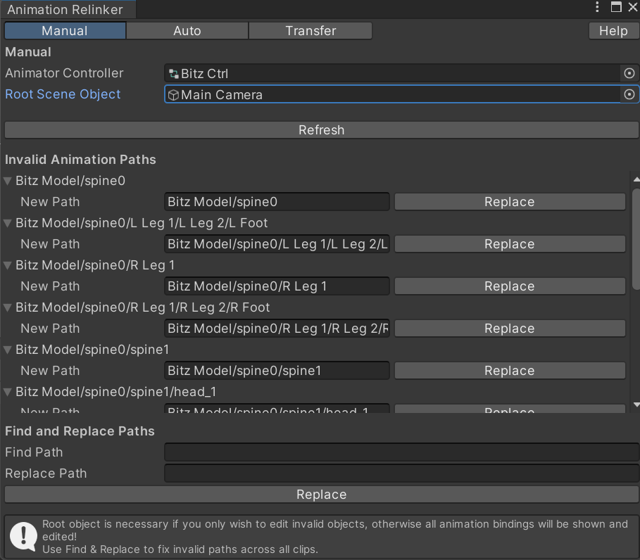Click the bottom Find and Replace button
640x560 pixels.
[x=321, y=495]
